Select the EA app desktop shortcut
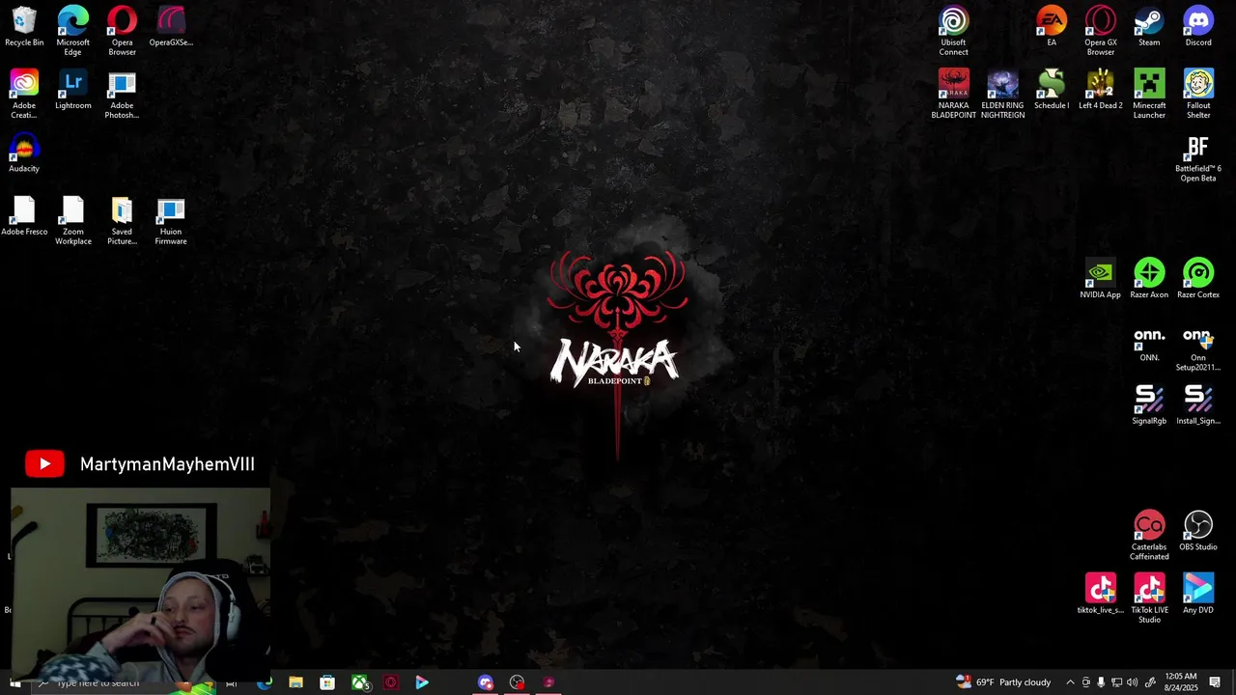This screenshot has width=1236, height=695. pos(1052,27)
